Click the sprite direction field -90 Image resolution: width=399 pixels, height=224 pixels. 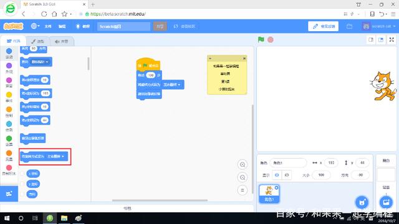[x=360, y=175]
